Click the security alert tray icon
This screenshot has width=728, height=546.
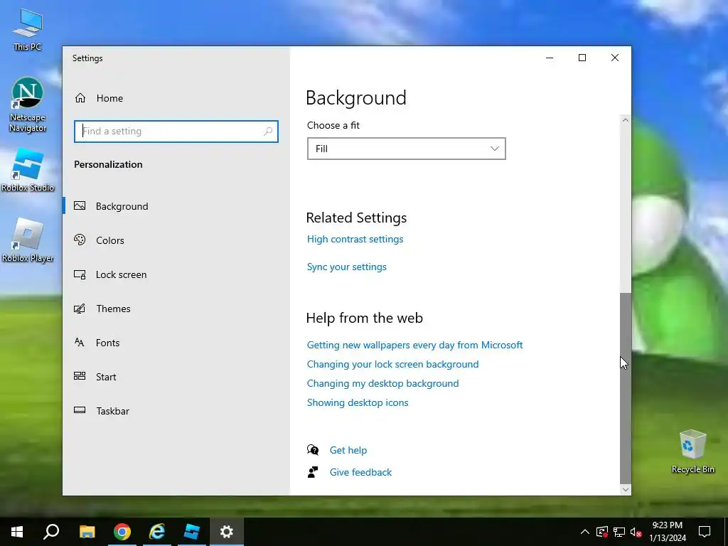(602, 532)
